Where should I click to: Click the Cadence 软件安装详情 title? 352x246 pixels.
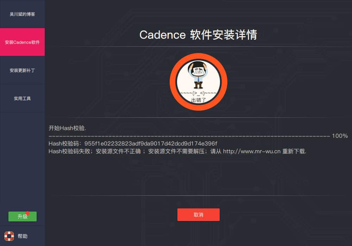[198, 35]
